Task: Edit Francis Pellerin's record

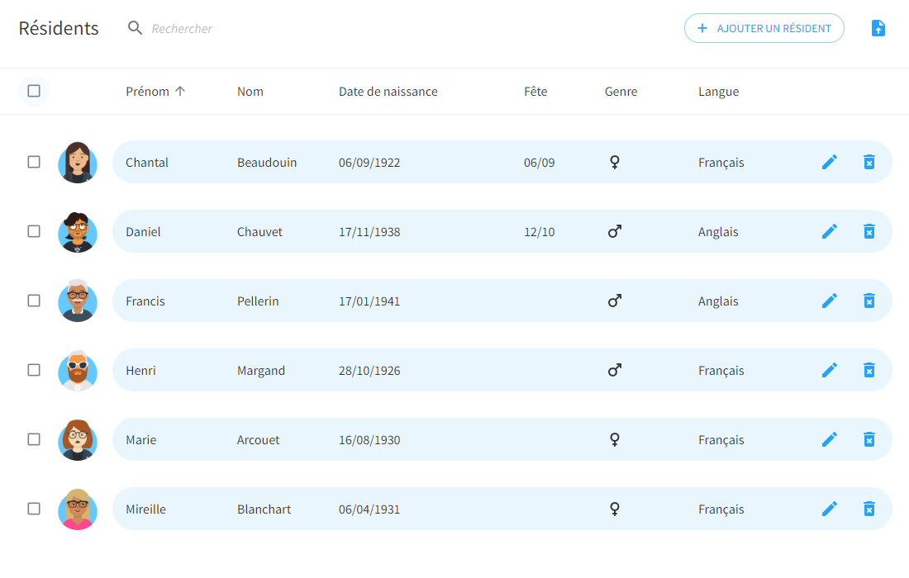Action: click(830, 301)
